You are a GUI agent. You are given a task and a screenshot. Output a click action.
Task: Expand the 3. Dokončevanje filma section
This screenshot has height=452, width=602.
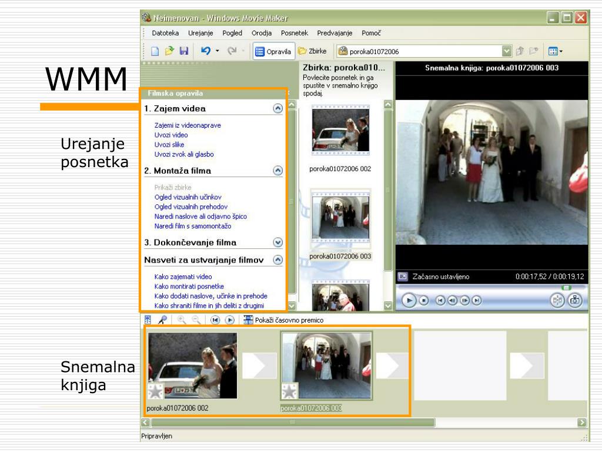(x=278, y=242)
